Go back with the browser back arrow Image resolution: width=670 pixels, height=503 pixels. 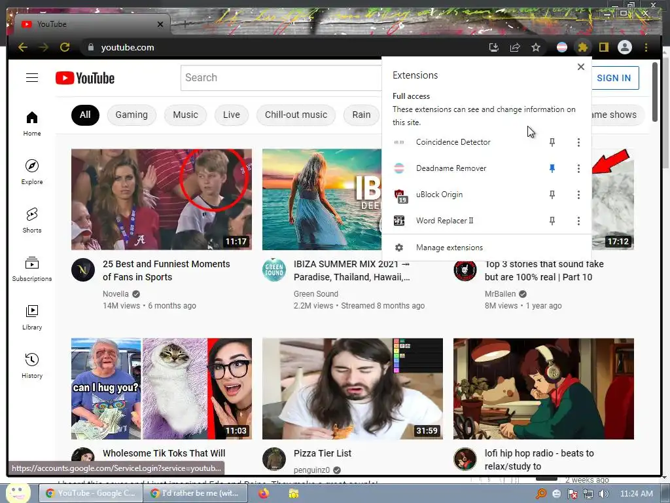[x=23, y=47]
